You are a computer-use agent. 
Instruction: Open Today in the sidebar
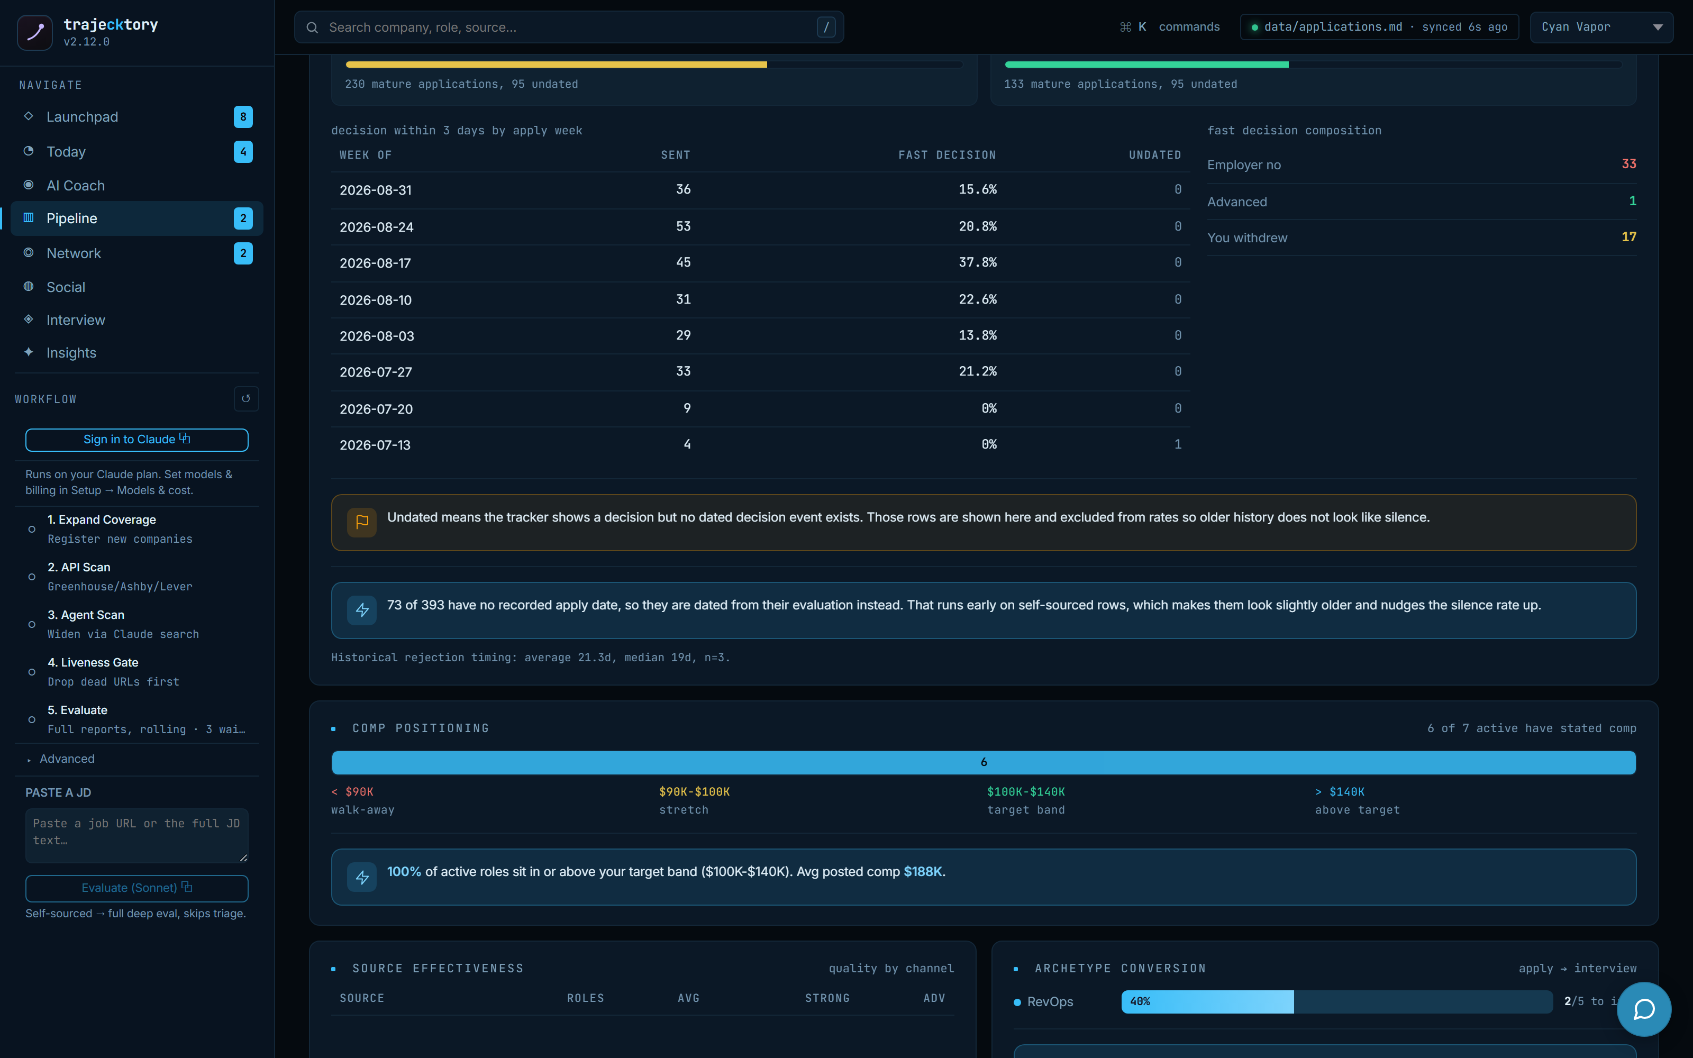(x=136, y=152)
